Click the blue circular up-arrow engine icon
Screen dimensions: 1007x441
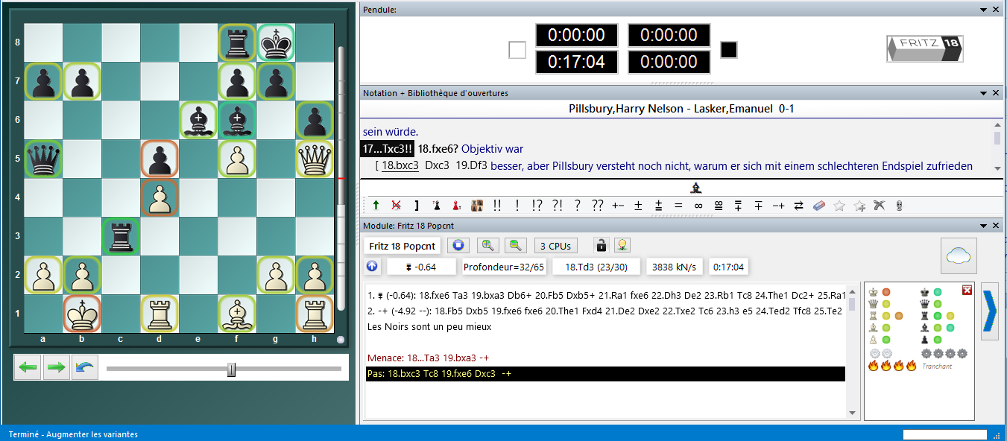coord(372,267)
